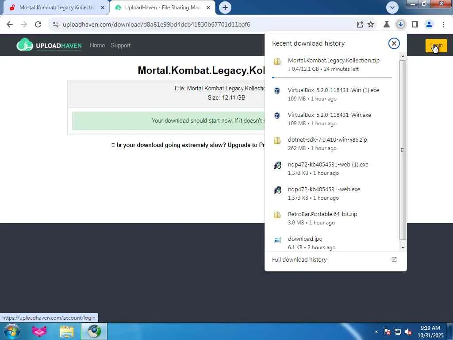This screenshot has width=453, height=340.
Task: Open ndp472-kb4054531-web (1).exe entry
Action: pyautogui.click(x=332, y=169)
